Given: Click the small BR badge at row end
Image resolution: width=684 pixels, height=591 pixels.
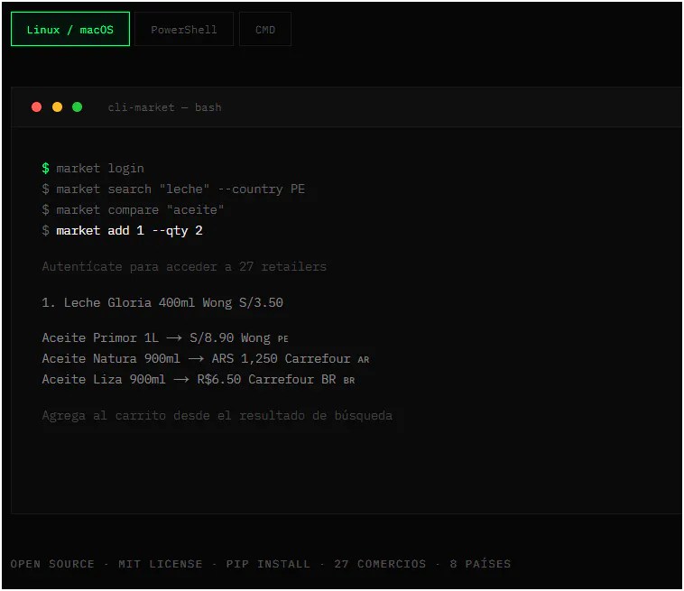Looking at the screenshot, I should point(349,381).
